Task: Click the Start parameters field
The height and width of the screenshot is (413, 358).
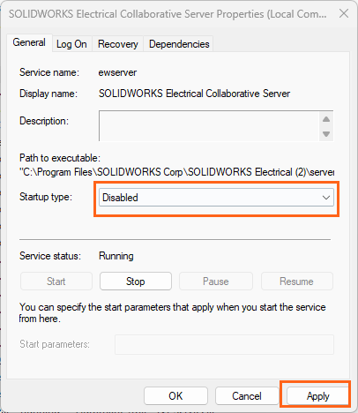Action: [x=224, y=344]
